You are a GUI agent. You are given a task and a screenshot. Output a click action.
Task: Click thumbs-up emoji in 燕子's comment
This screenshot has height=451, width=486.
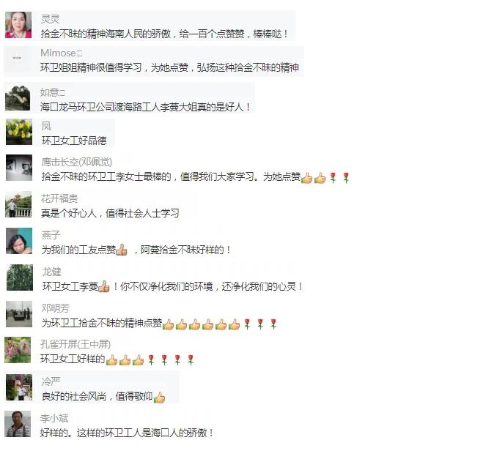pyautogui.click(x=122, y=250)
